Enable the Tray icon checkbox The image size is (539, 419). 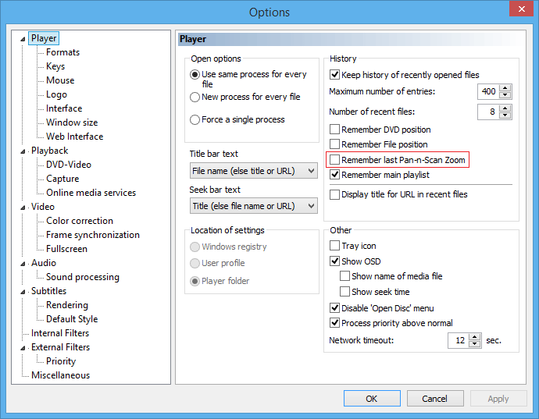(x=334, y=246)
